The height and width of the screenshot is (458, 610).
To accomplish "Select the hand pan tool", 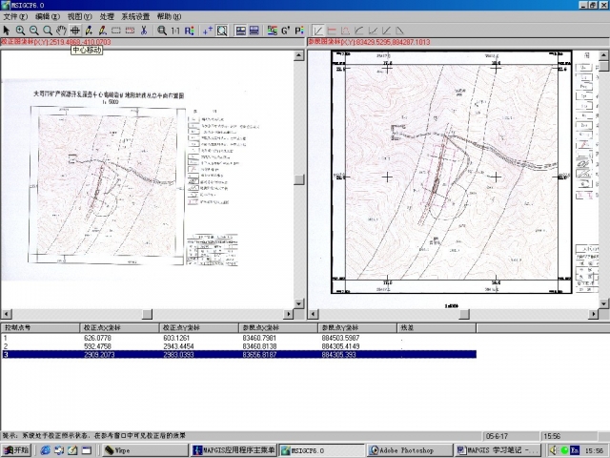I will pyautogui.click(x=61, y=31).
